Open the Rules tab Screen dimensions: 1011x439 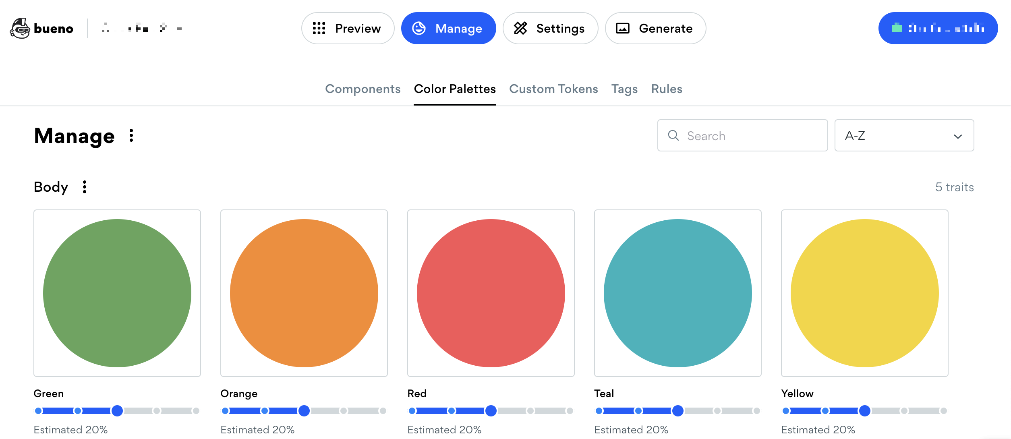[x=666, y=89]
